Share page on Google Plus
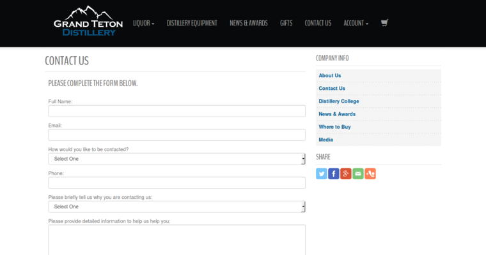This screenshot has height=255, width=486. [346, 173]
